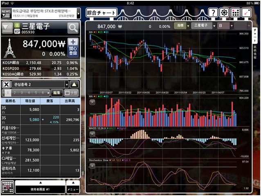Select watchlist page 5
The height and width of the screenshot is (196, 261).
click(x=36, y=93)
